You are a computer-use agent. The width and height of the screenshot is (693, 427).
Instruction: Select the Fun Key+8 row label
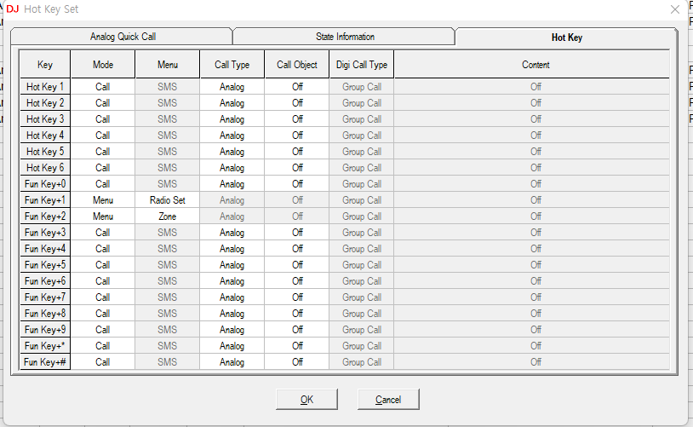coord(45,314)
